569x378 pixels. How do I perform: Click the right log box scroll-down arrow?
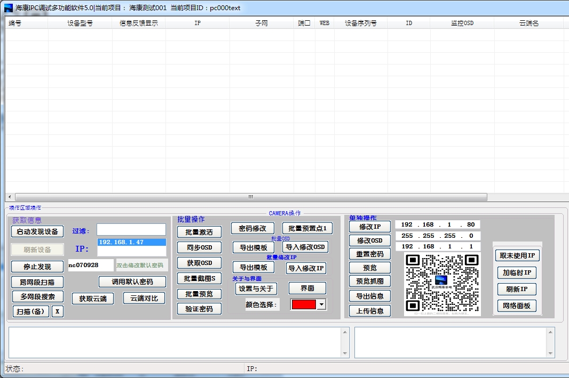click(550, 353)
